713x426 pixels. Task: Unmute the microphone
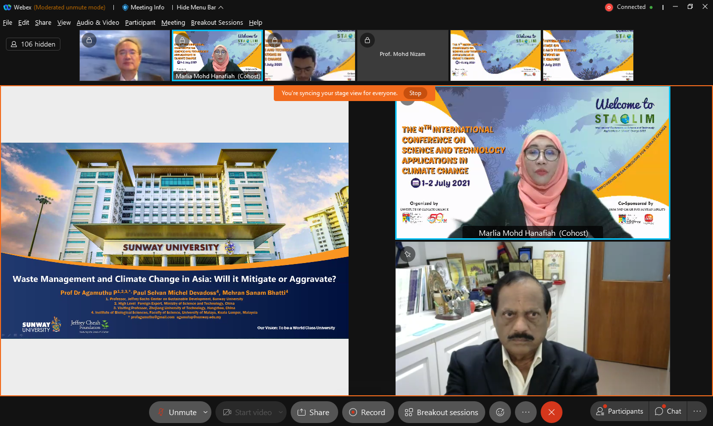click(176, 412)
